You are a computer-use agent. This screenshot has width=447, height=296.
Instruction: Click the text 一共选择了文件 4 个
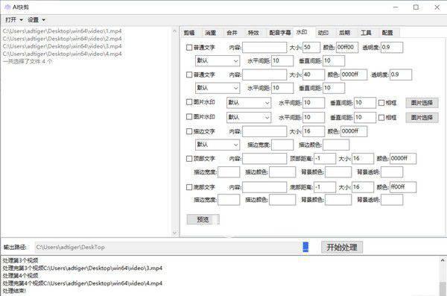28,61
